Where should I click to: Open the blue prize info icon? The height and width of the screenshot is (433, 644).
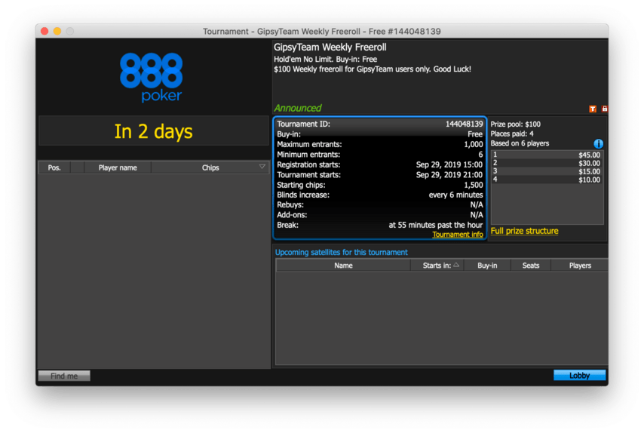click(x=599, y=144)
